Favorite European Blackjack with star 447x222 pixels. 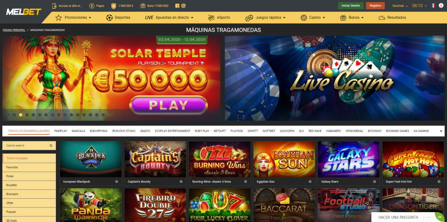click(x=117, y=181)
